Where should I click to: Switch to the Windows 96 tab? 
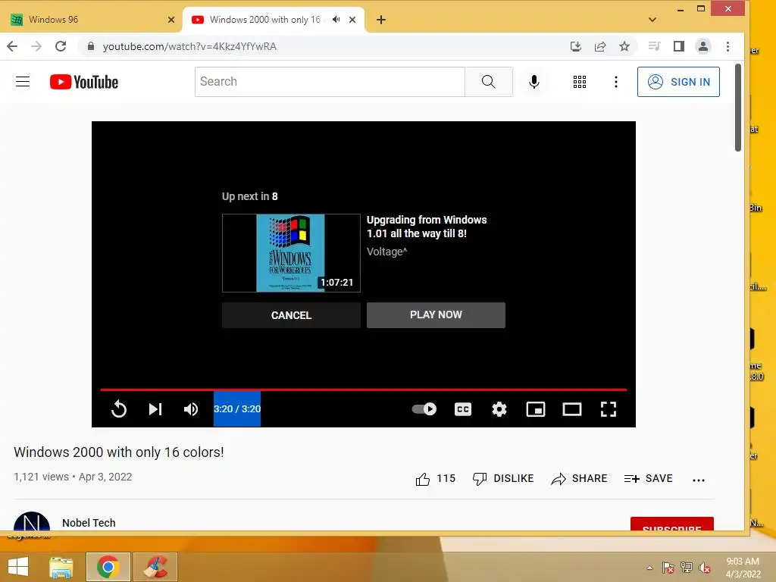(93, 20)
